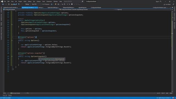Open the Edit menu
This screenshot has width=176, height=99.
point(9,1)
